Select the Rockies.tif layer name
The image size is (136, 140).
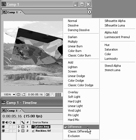(x=43, y=131)
